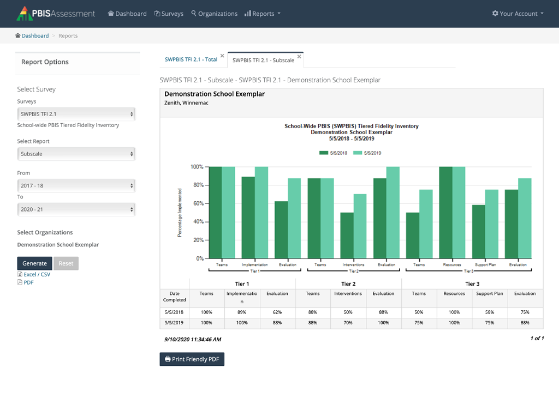Expand the Reports dropdown menu
Image resolution: width=559 pixels, height=404 pixels.
(263, 14)
